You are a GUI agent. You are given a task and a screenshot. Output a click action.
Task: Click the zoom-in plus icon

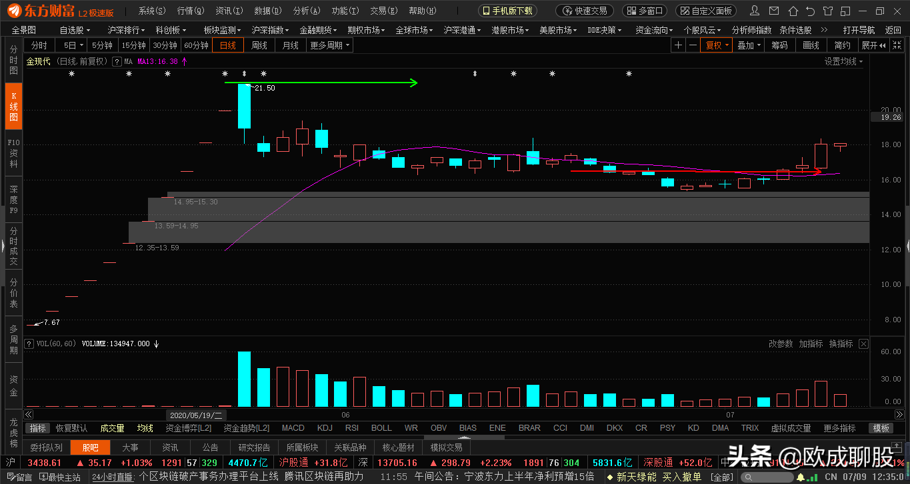point(678,45)
